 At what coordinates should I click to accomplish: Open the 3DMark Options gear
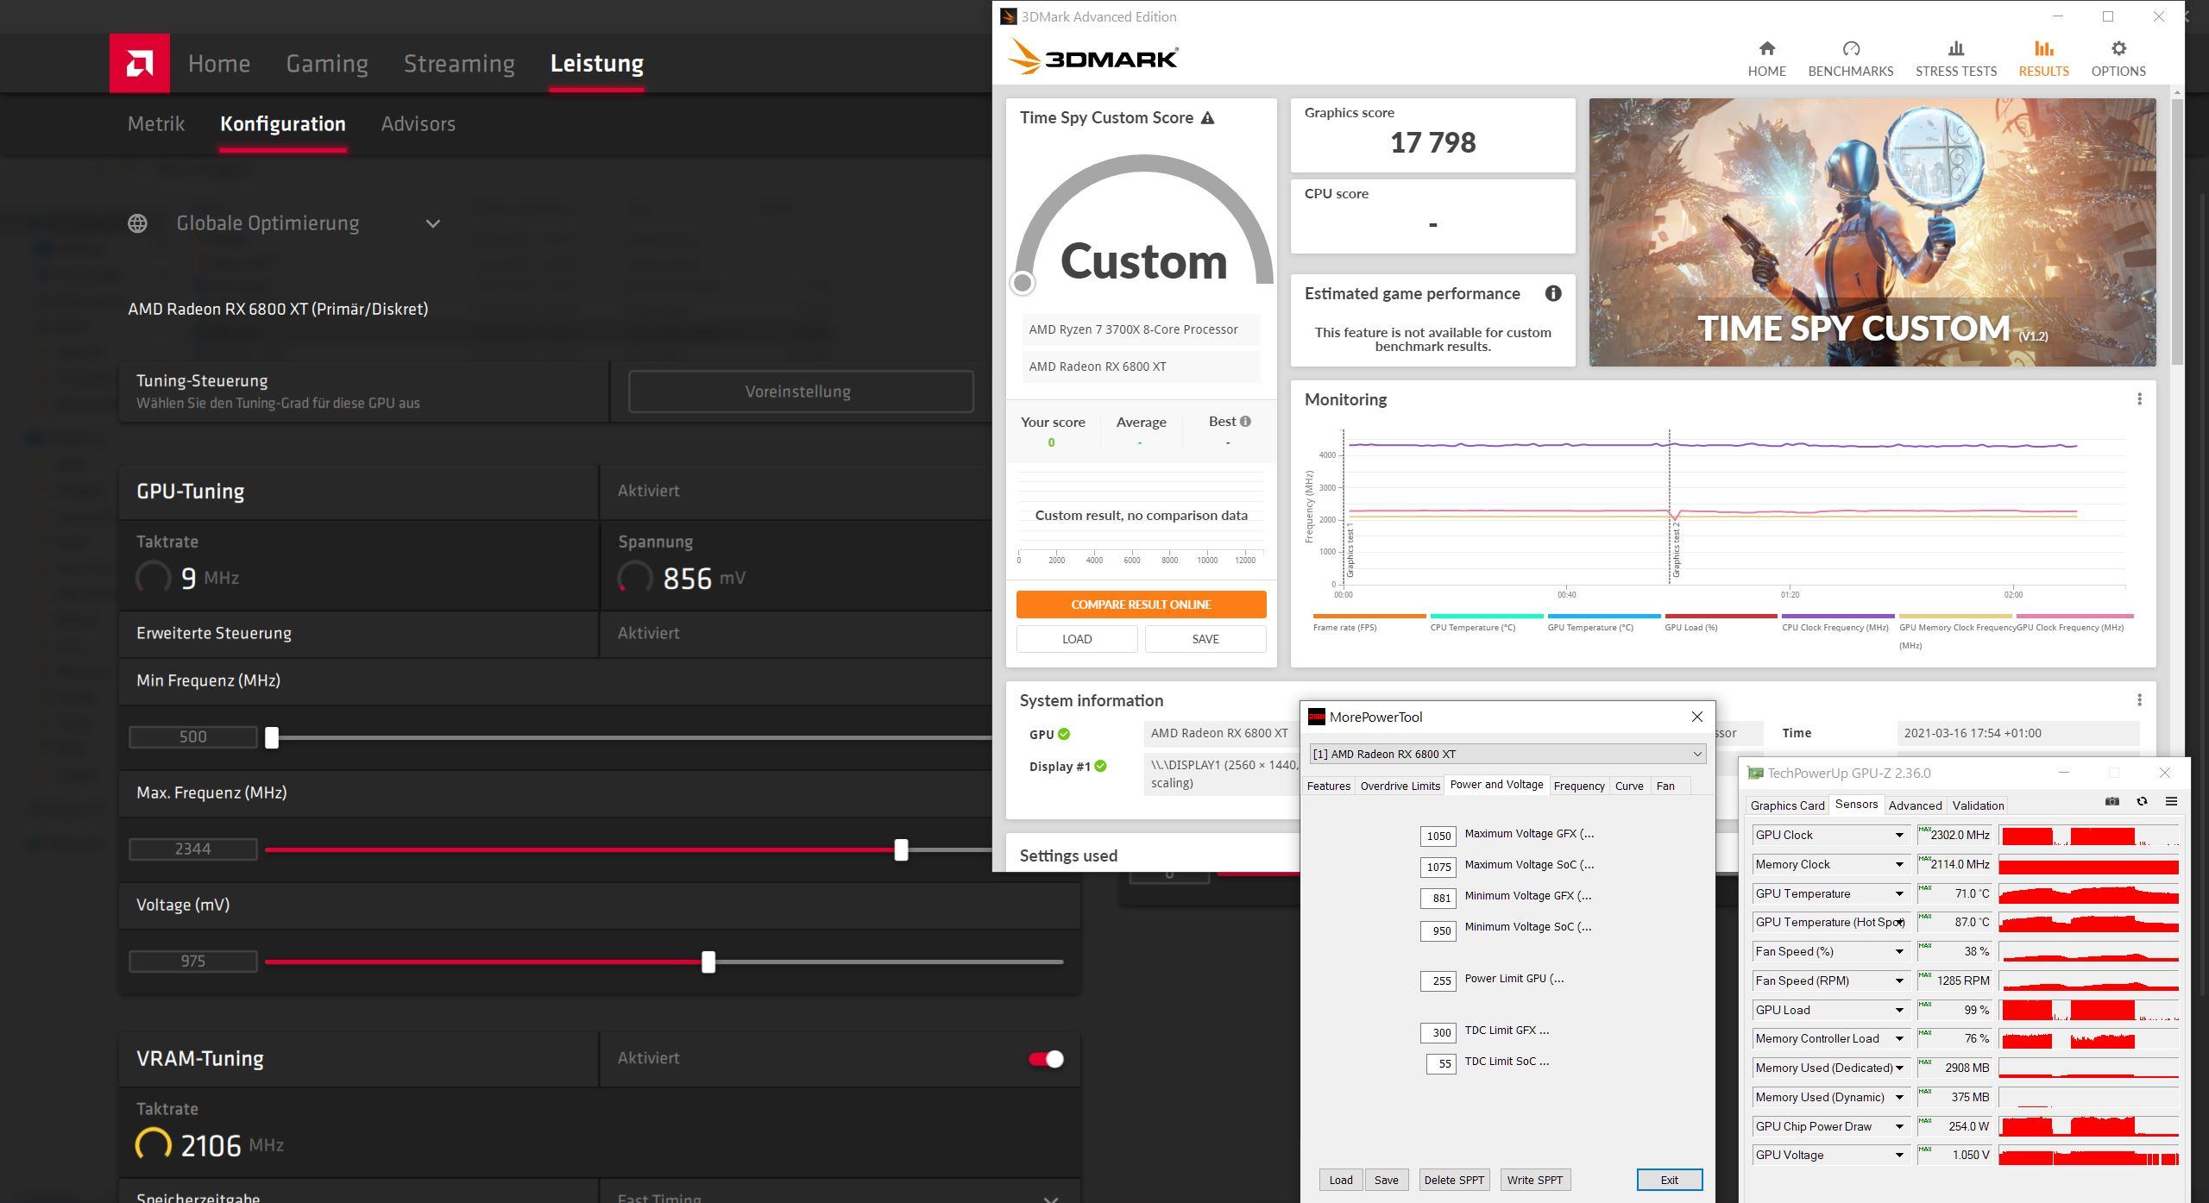[2118, 59]
